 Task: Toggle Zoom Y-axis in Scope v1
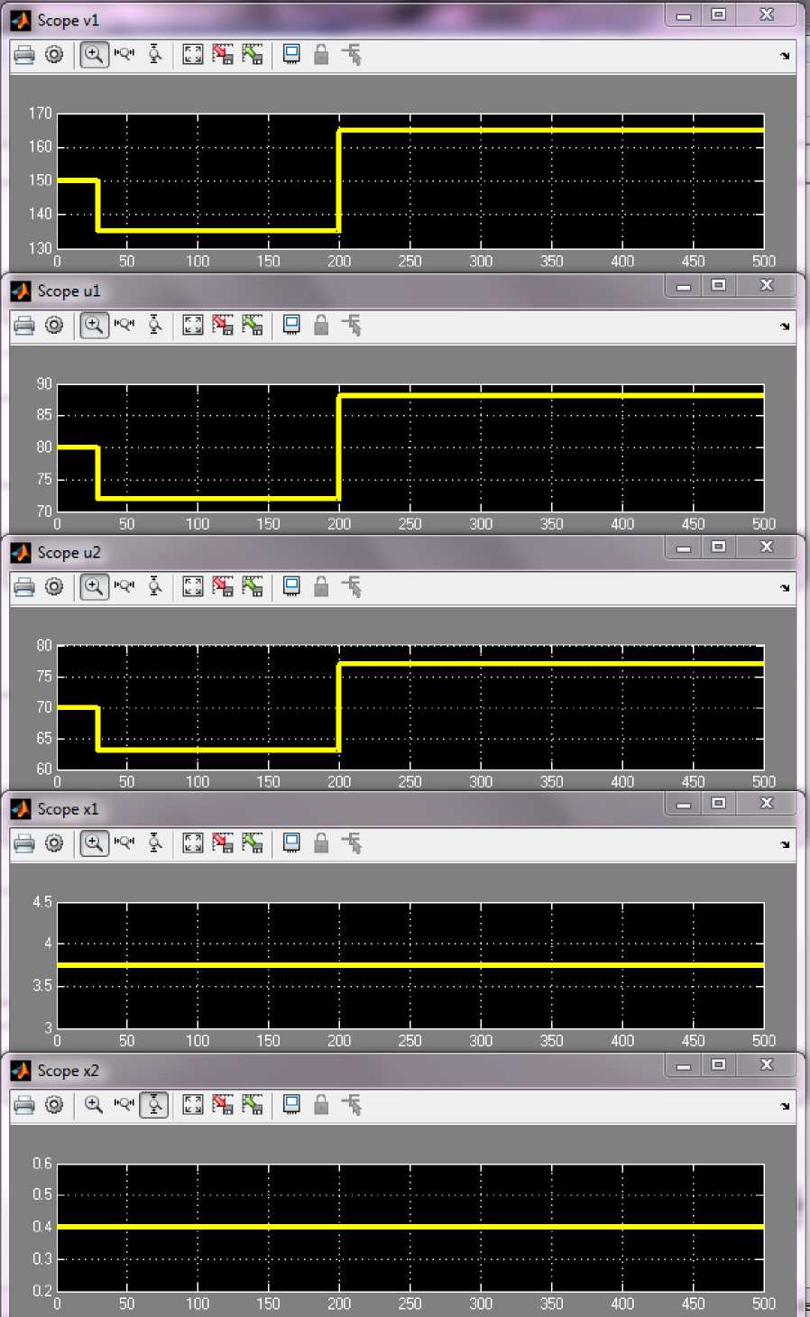coord(155,55)
